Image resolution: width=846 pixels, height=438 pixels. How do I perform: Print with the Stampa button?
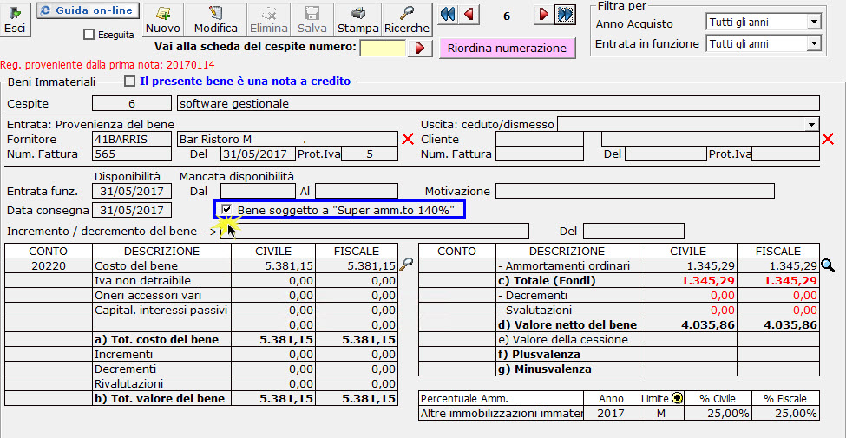(x=357, y=19)
